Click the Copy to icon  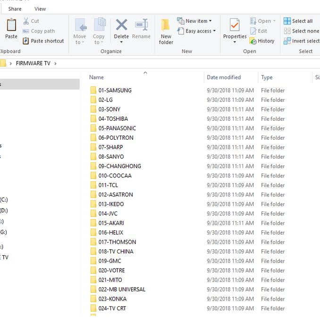point(100,25)
